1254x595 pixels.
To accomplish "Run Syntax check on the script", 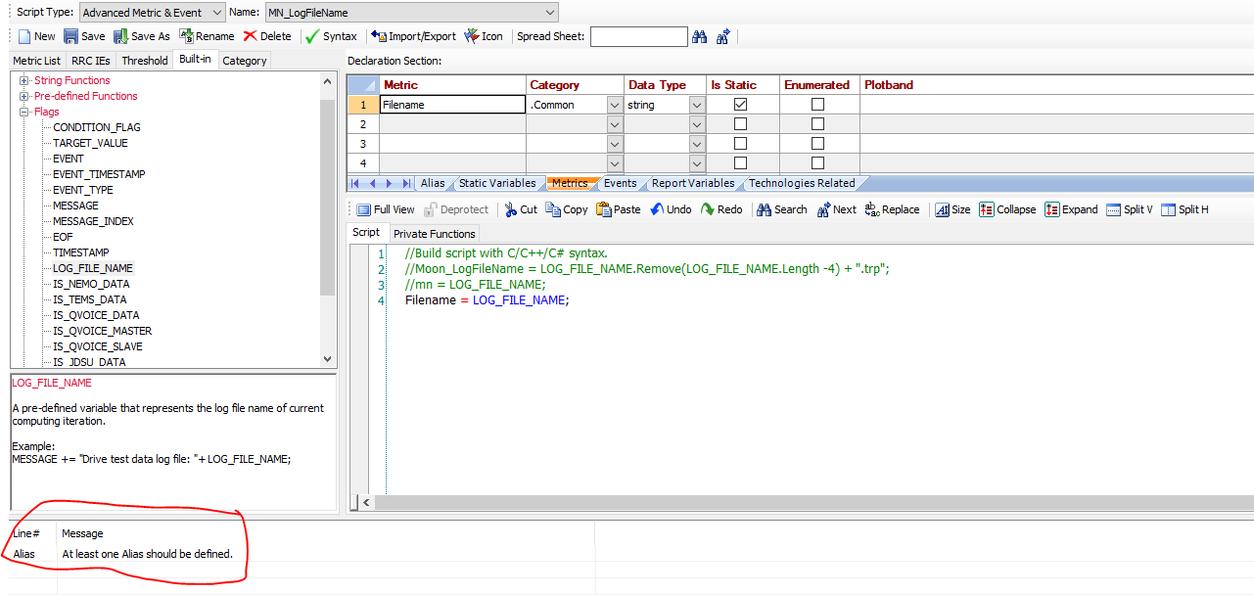I will pyautogui.click(x=332, y=36).
